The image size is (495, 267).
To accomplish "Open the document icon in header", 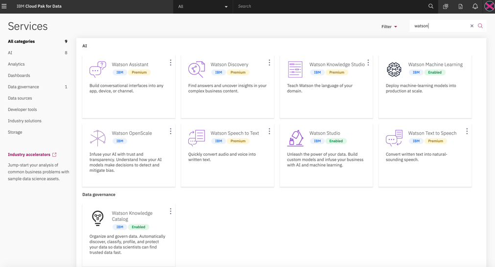I will [460, 6].
